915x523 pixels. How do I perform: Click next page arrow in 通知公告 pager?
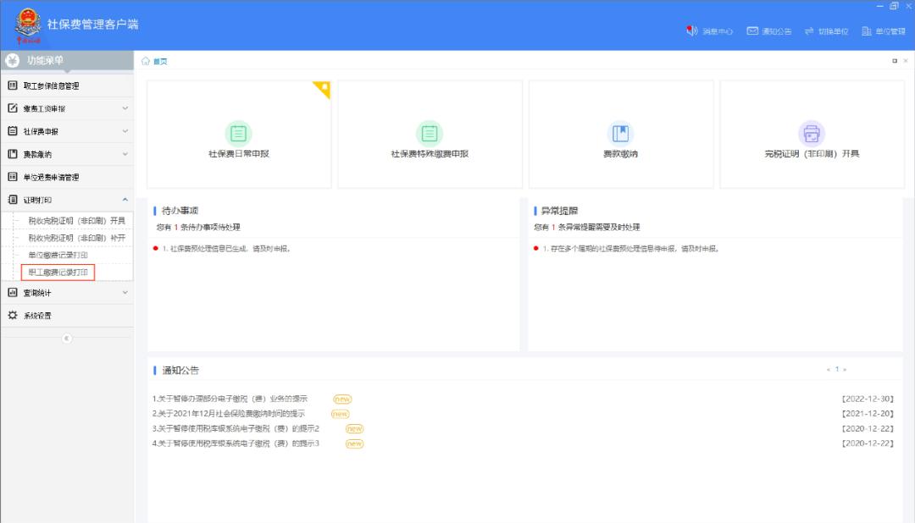[x=845, y=370]
